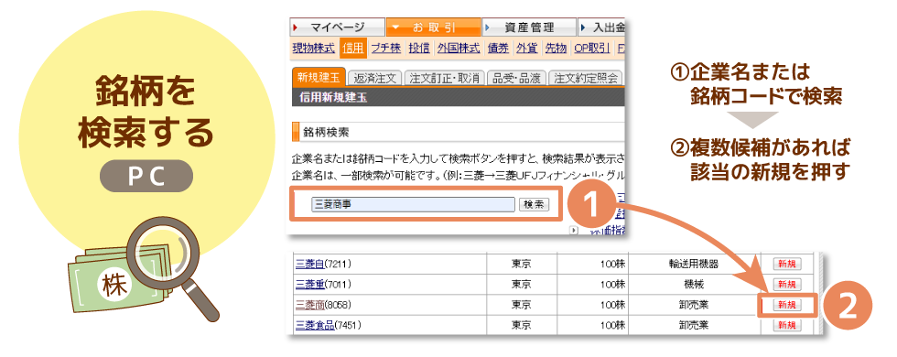Screen dimensions: 897x357
Task: Go to 外国株式 link
Action: coord(459,49)
